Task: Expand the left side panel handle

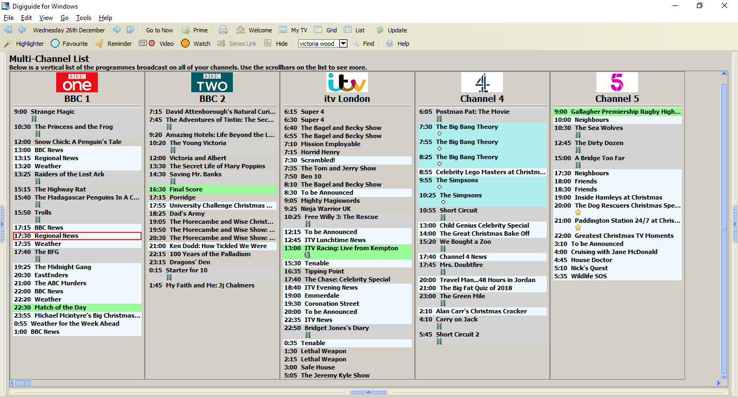Action: coord(2,223)
